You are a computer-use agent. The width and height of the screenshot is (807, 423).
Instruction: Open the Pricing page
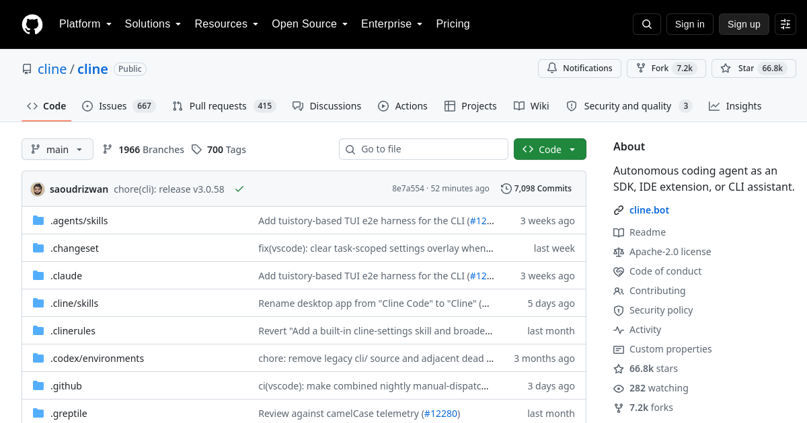pos(453,24)
